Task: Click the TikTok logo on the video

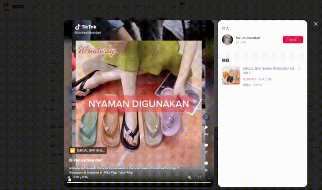Action: (x=86, y=27)
